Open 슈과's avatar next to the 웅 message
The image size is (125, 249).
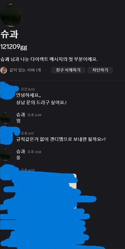click(x=6, y=155)
